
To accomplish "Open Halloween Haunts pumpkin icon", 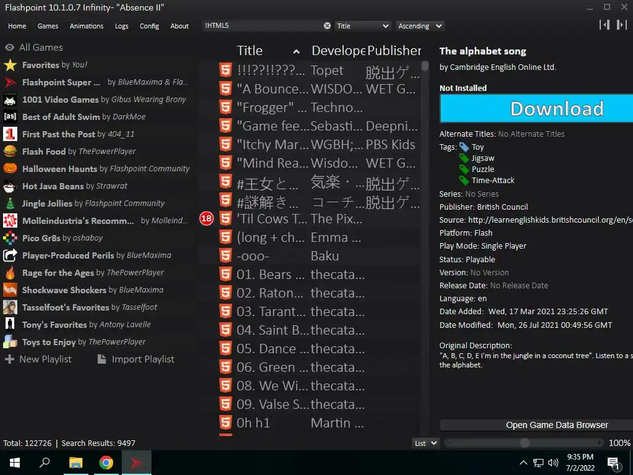I will (10, 169).
